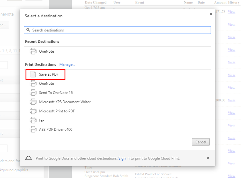The height and width of the screenshot is (178, 242).
Task: Choose OneNote under Recent Destinations
Action: pos(46,51)
